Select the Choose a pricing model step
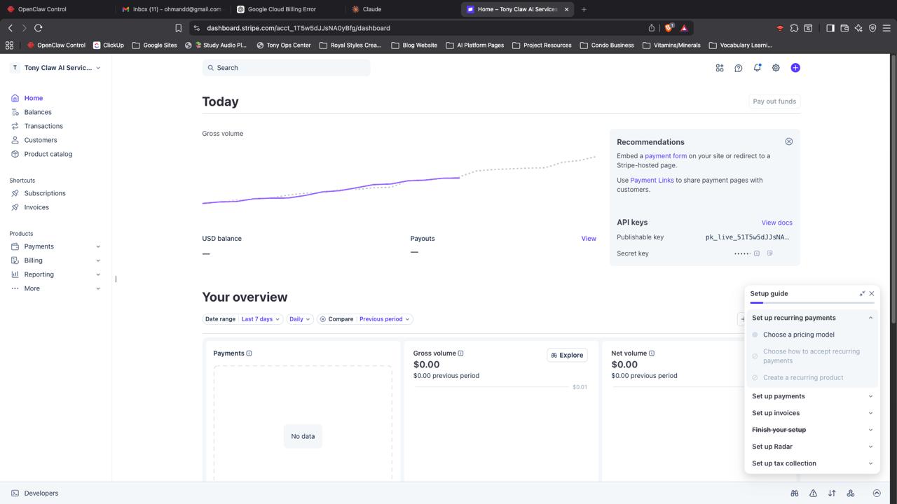The height and width of the screenshot is (504, 897). [x=798, y=335]
